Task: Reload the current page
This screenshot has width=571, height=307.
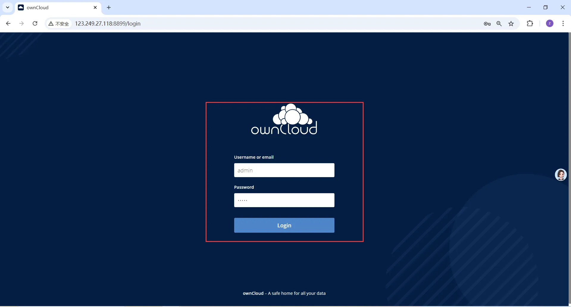Action: pos(35,23)
